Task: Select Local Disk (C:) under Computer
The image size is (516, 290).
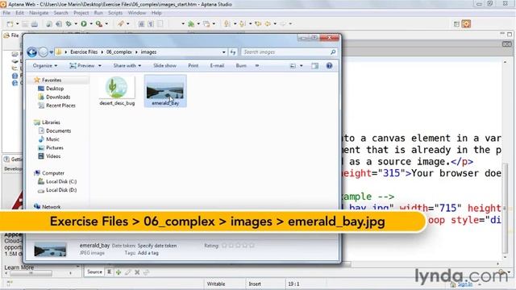Action: (x=61, y=181)
